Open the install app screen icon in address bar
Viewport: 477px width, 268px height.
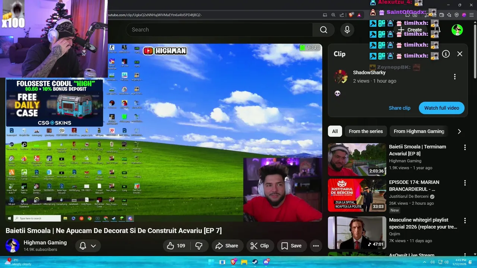pos(325,15)
